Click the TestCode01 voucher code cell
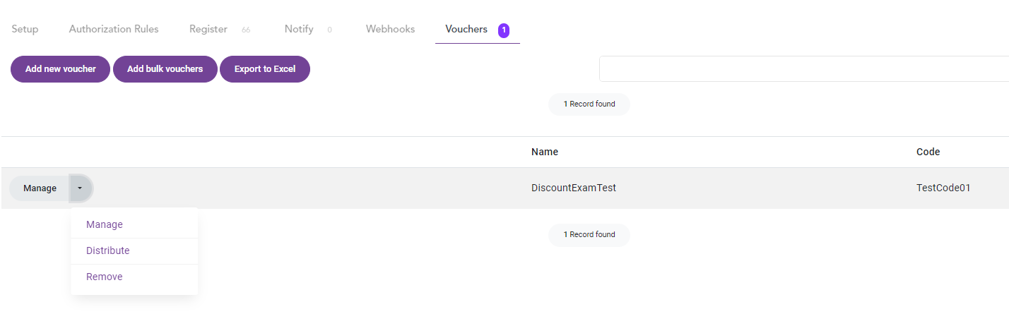This screenshot has width=1009, height=326. coord(943,188)
